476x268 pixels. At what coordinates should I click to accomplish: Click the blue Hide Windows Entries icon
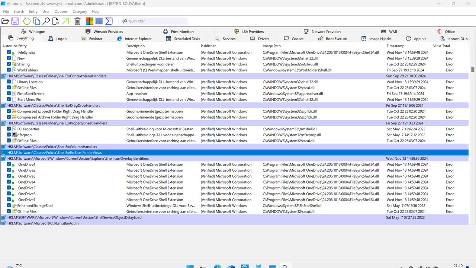[99, 21]
